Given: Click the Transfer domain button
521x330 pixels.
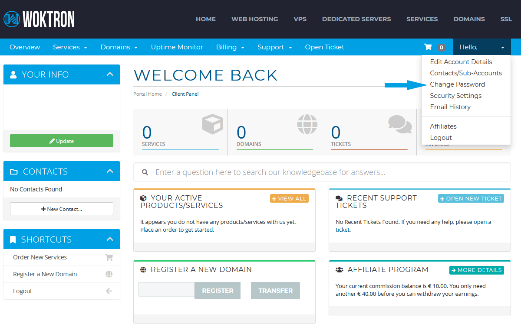Looking at the screenshot, I should pos(275,291).
